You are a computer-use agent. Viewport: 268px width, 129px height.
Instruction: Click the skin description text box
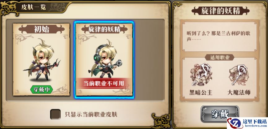(x=220, y=37)
